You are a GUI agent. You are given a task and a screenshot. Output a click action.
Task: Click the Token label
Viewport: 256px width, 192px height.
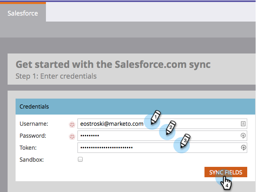coord(28,148)
